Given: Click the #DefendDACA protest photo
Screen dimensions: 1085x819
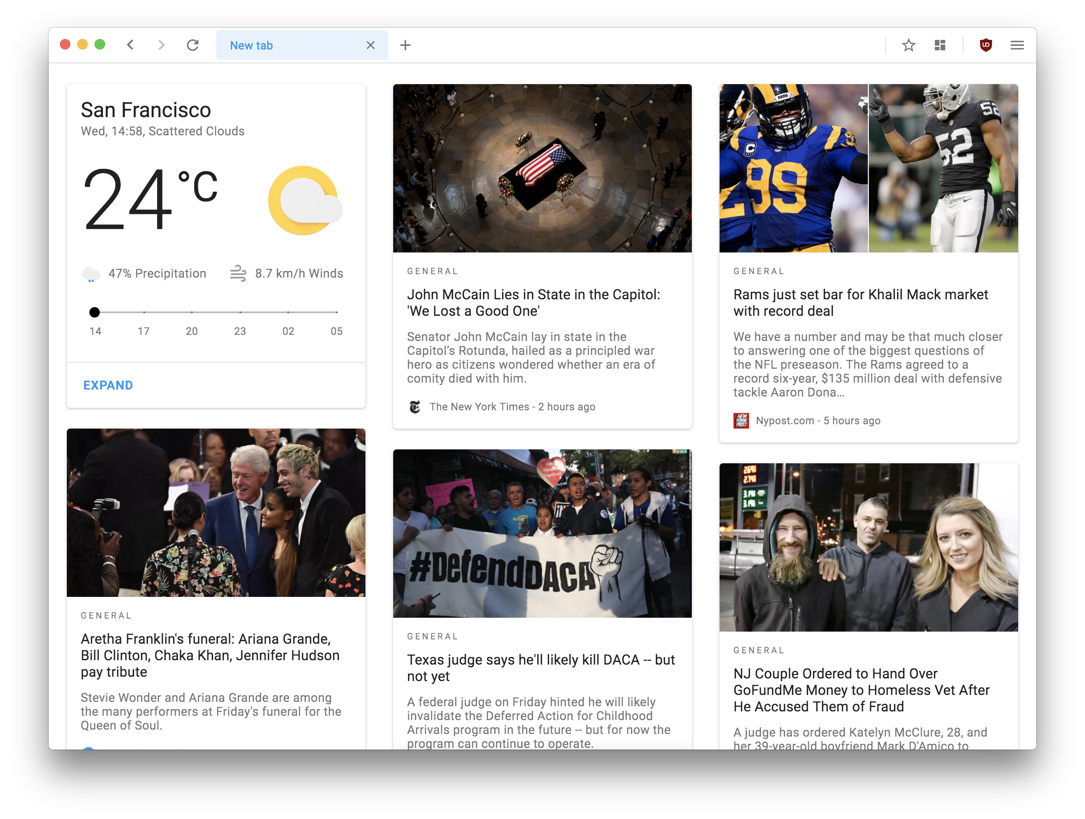Looking at the screenshot, I should click(542, 533).
